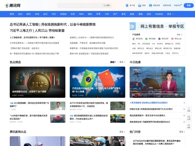Select the 体育 navigation tab
Screen dimensions: 195x146
tap(72, 14)
